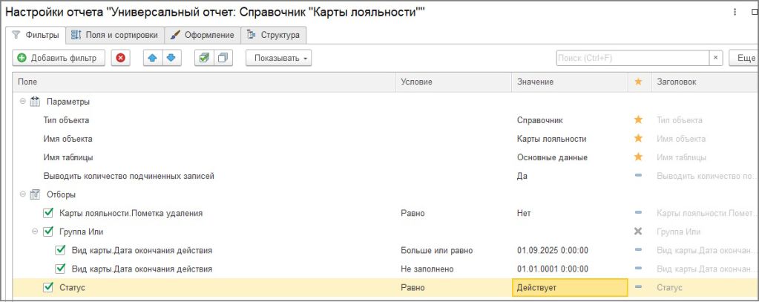This screenshot has width=759, height=302.
Task: Click the Отборы group icon
Action: click(35, 194)
